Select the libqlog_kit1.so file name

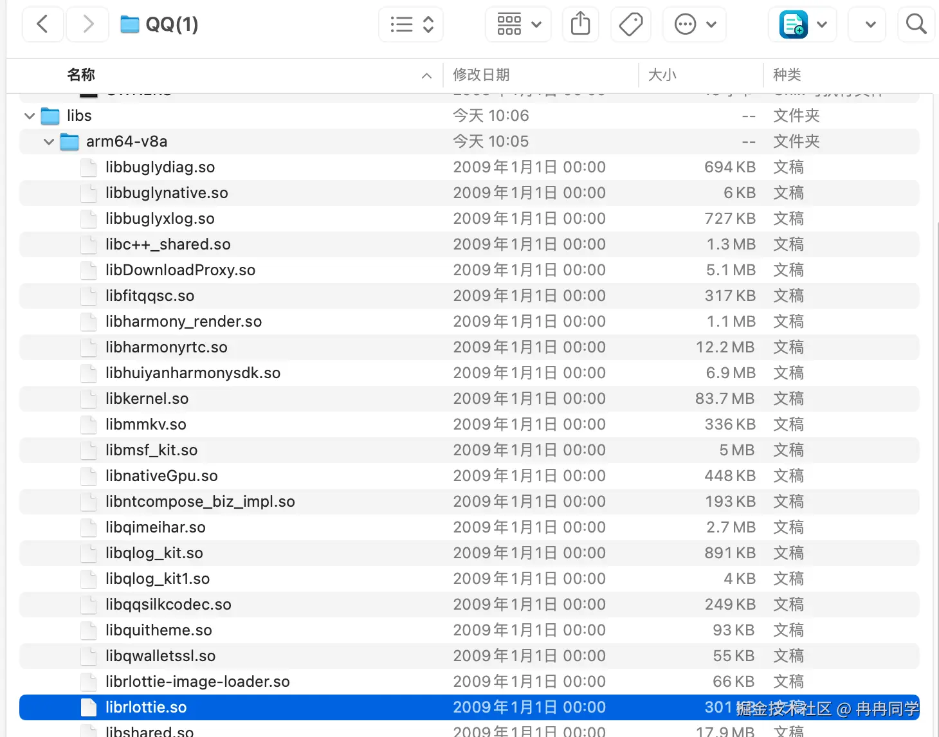pyautogui.click(x=158, y=579)
